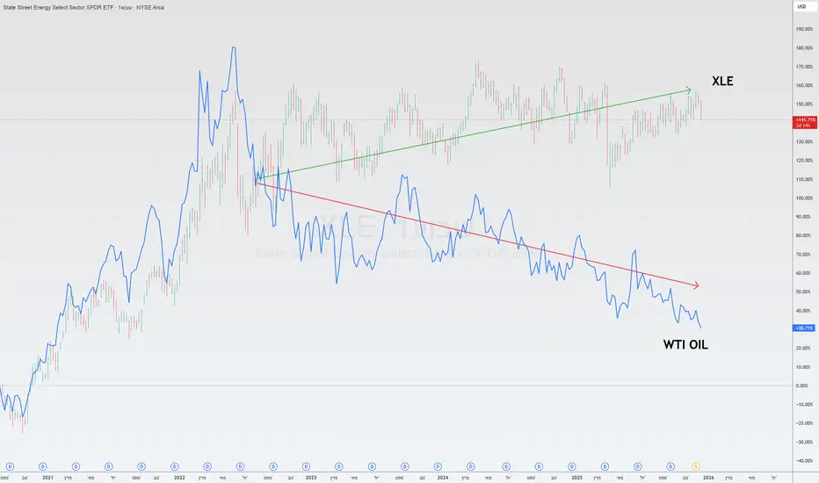
Task: Click the 150.00% scale label
Action: [804, 105]
